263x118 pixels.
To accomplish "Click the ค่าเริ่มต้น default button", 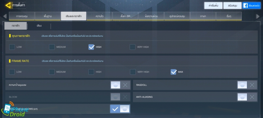I will point(213,6).
